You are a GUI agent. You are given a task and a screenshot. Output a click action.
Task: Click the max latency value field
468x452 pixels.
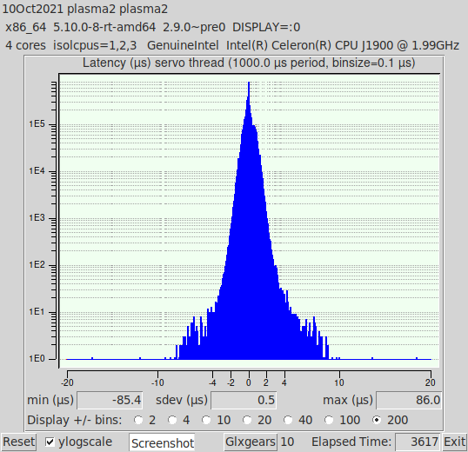(409, 400)
